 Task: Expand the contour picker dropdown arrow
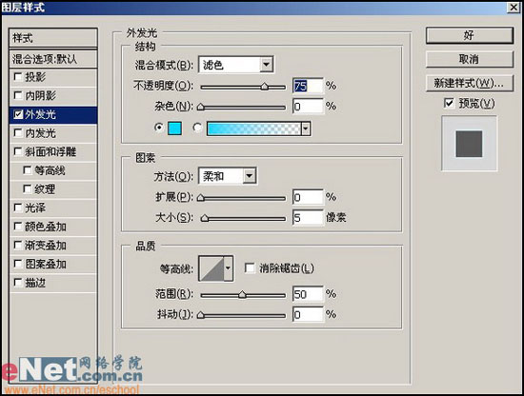pos(229,268)
